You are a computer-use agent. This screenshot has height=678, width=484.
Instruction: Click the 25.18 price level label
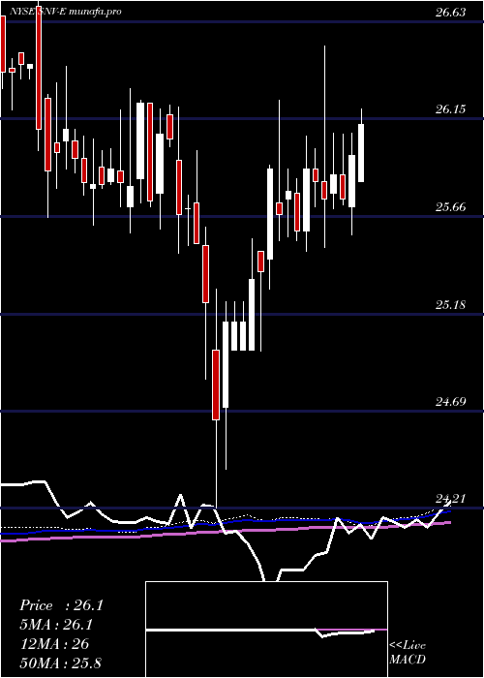pos(450,305)
